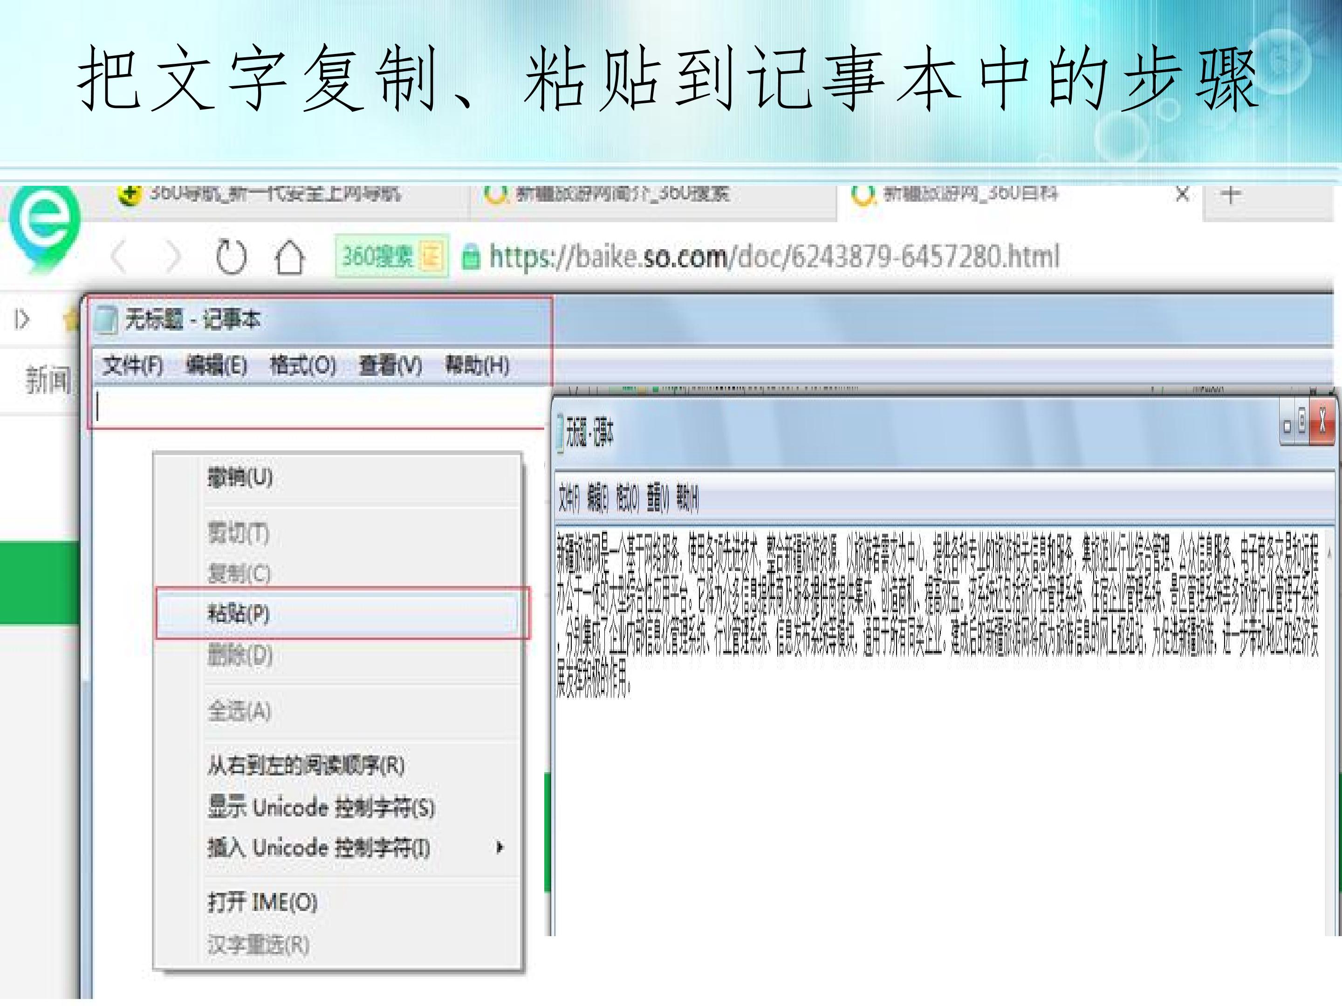Screen dimensions: 1342x1006
Task: Choose 删除(D) in the context menu
Action: click(337, 655)
